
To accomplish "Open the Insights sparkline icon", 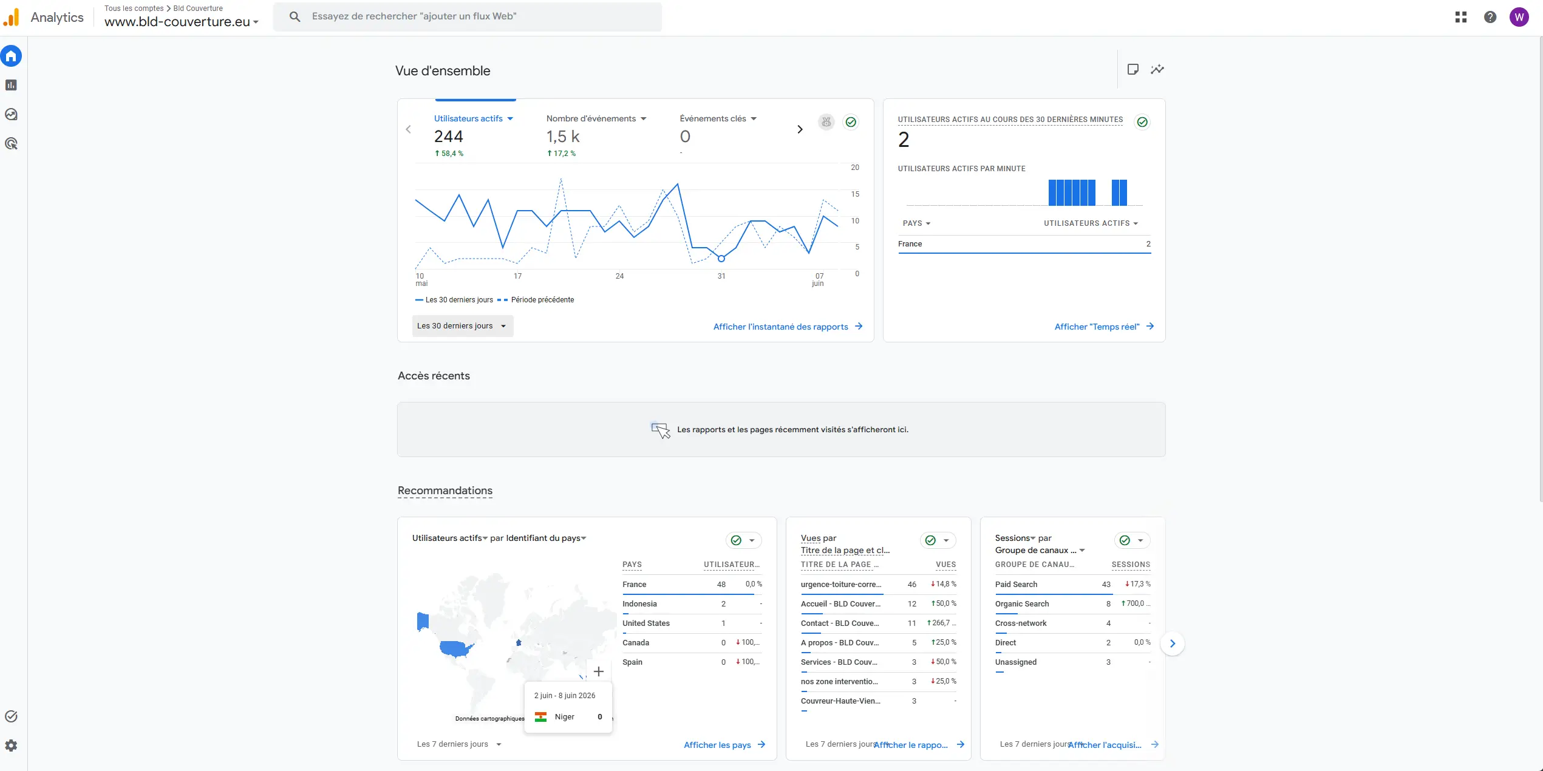I will click(x=1157, y=69).
